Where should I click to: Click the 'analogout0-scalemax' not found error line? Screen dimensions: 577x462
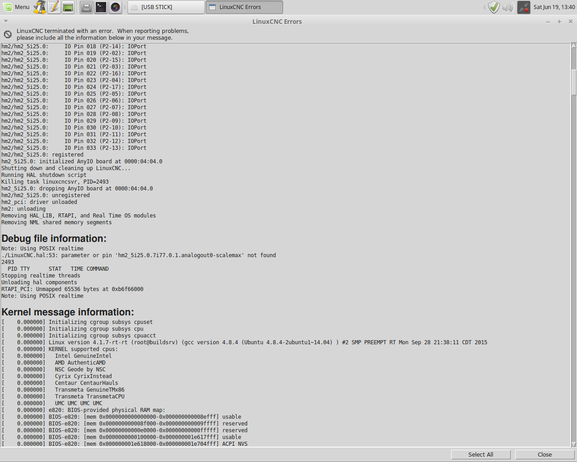click(138, 255)
